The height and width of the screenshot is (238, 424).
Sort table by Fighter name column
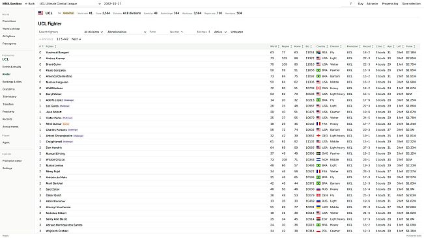51,46
